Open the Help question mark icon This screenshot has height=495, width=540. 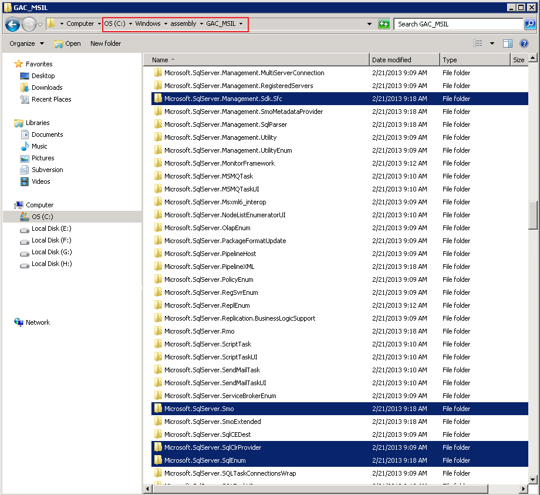click(524, 43)
